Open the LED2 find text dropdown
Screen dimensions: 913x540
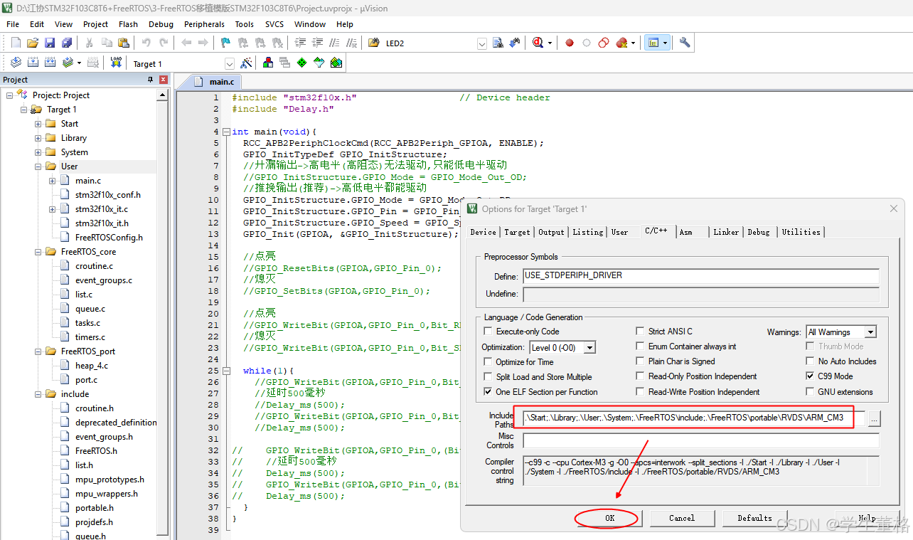tap(483, 43)
